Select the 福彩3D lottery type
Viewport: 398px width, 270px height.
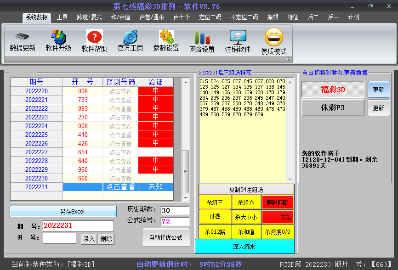[x=333, y=90]
